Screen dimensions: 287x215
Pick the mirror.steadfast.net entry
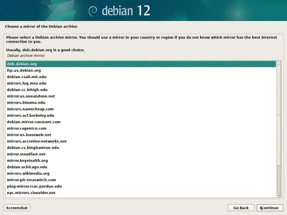tap(141, 154)
